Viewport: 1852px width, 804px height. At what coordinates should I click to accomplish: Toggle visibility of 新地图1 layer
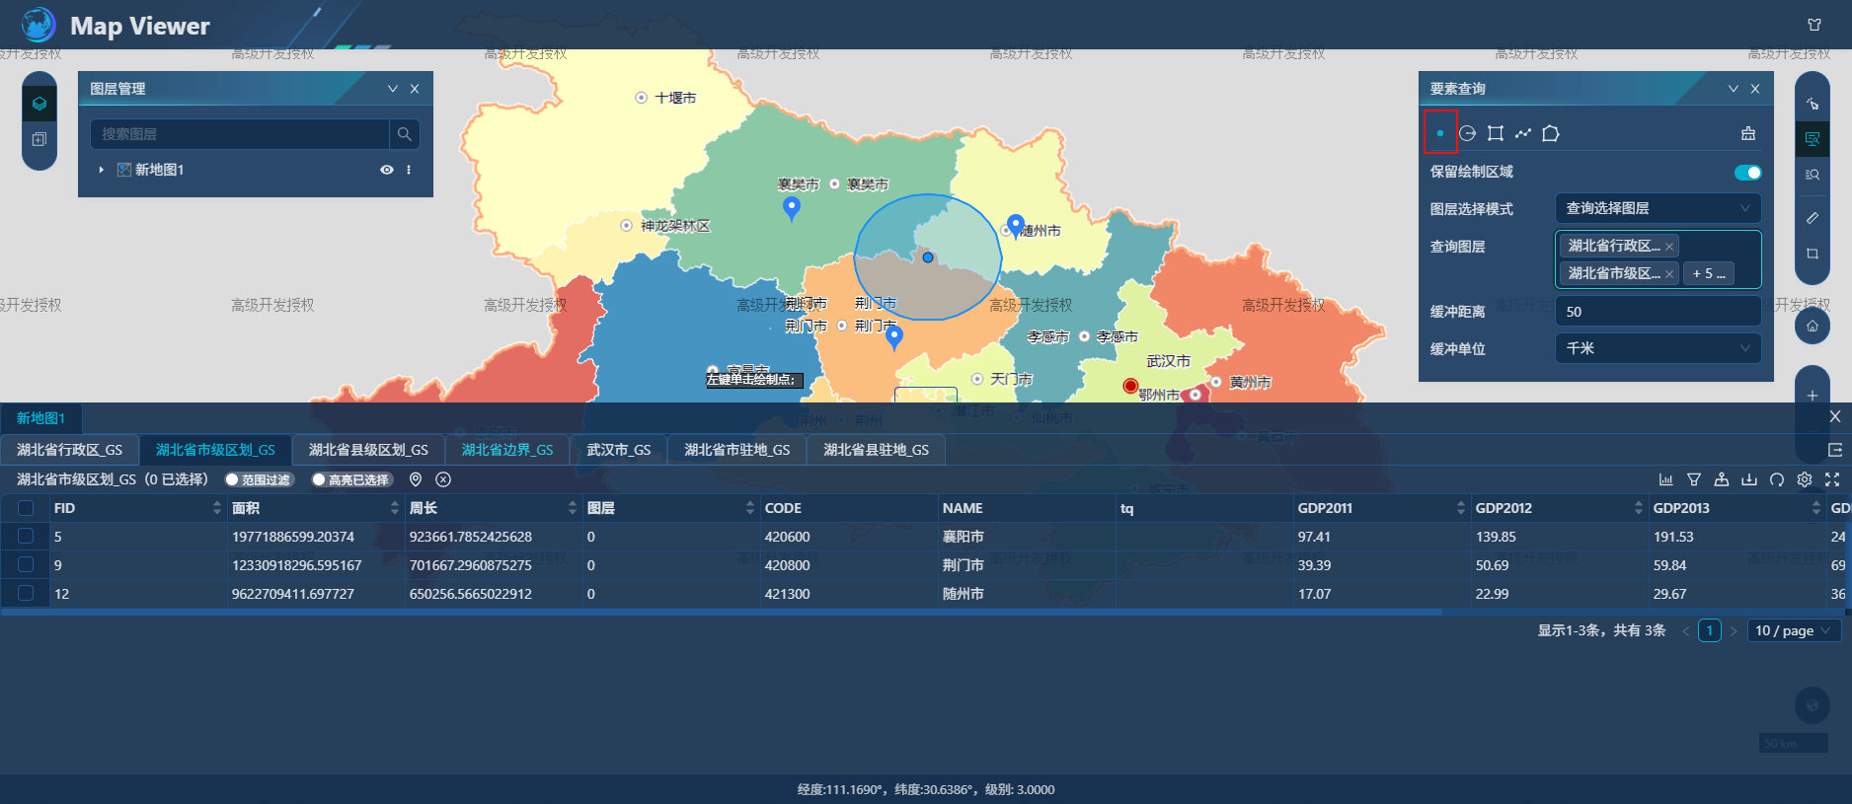click(x=387, y=170)
